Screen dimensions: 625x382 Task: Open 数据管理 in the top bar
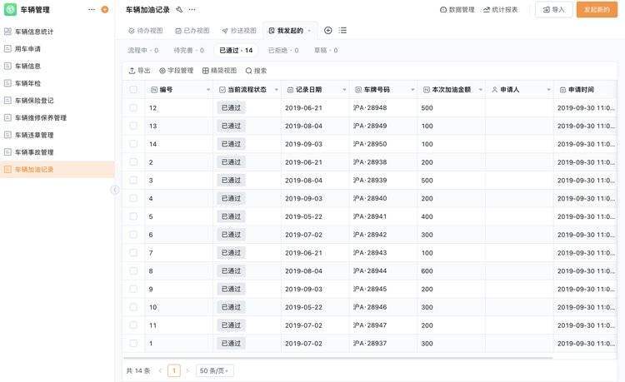(x=457, y=10)
